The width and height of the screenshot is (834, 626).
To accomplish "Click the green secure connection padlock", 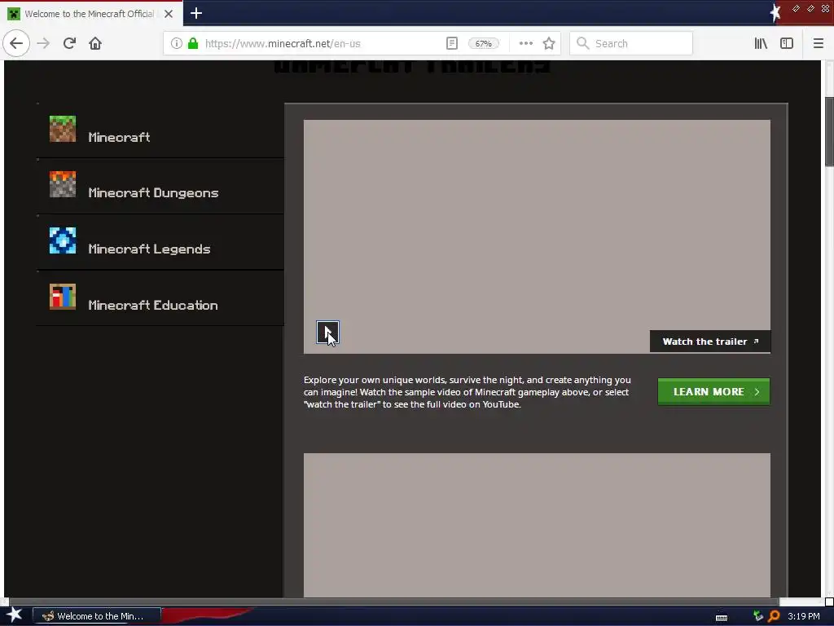I will pos(193,43).
